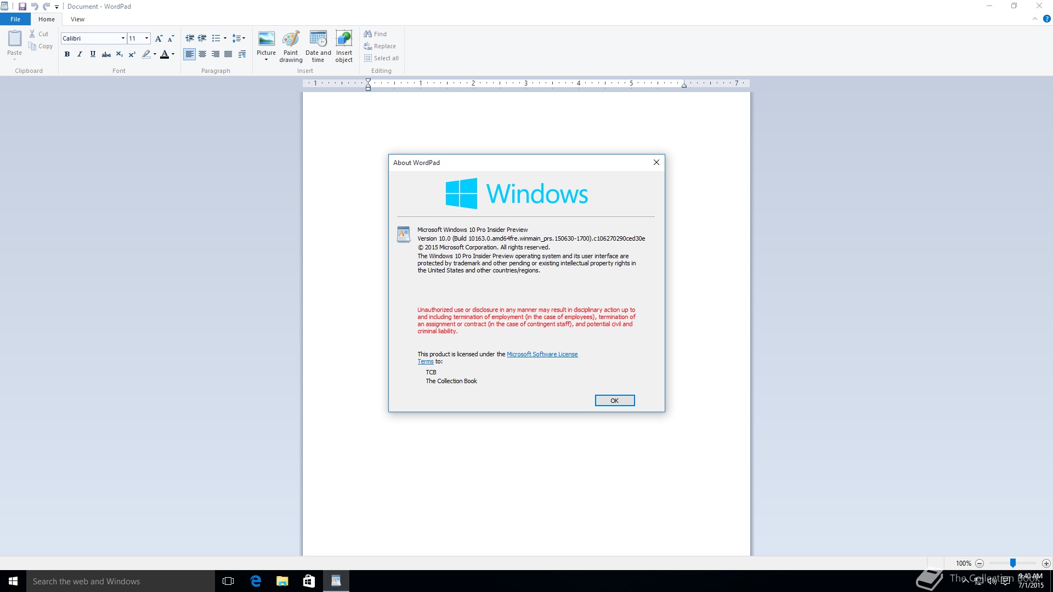Click the Redo arrow in title bar
Viewport: 1053px width, 592px height.
tap(47, 7)
